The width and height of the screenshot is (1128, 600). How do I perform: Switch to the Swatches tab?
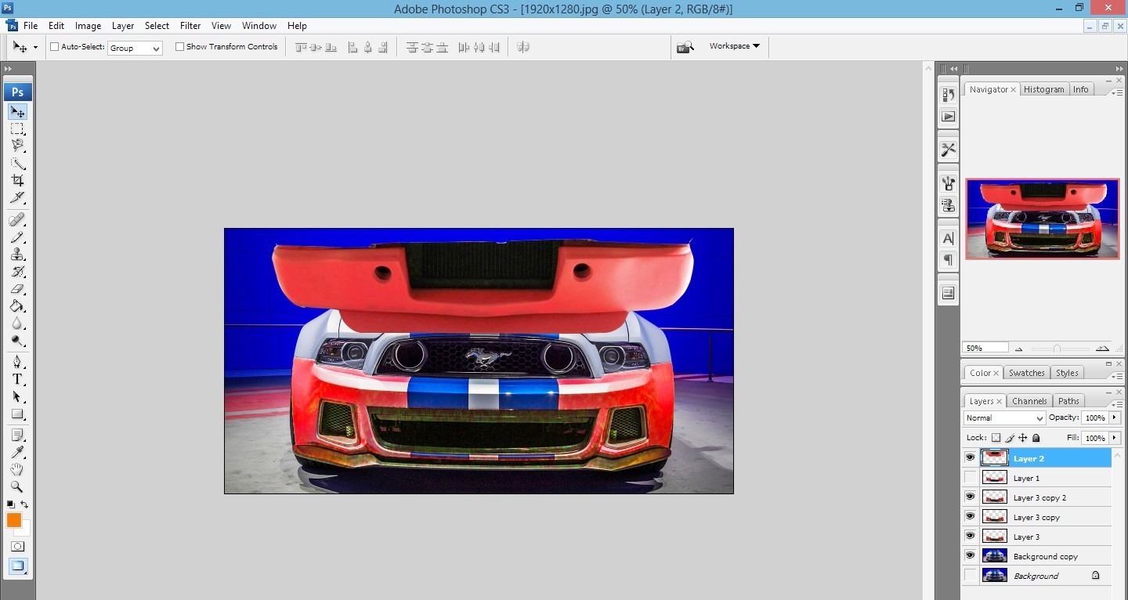pos(1026,373)
